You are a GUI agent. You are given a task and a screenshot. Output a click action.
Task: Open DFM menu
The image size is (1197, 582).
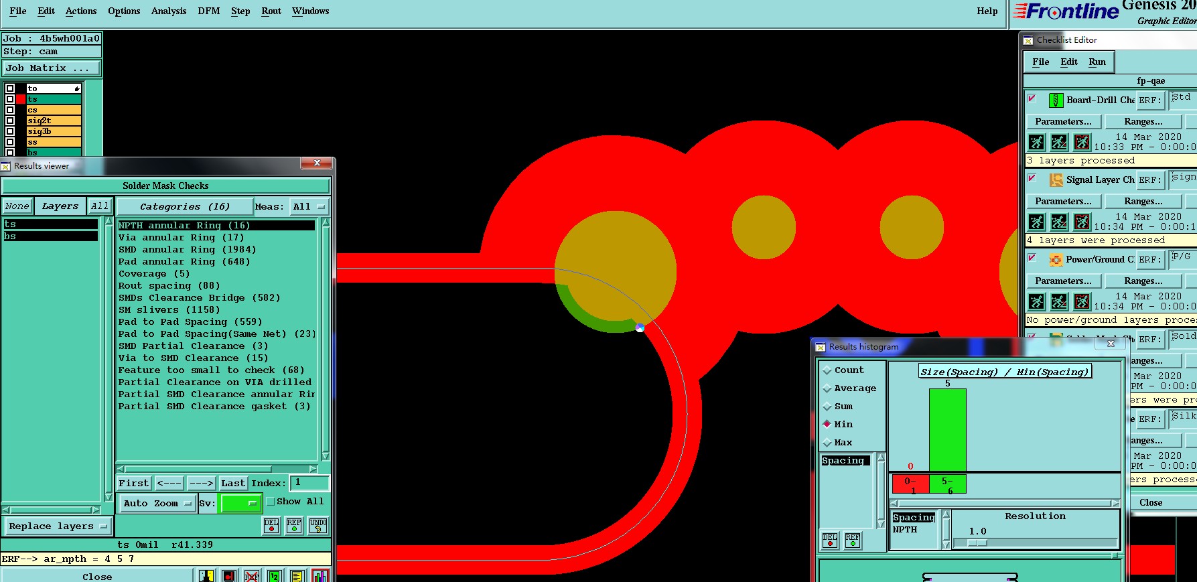209,11
